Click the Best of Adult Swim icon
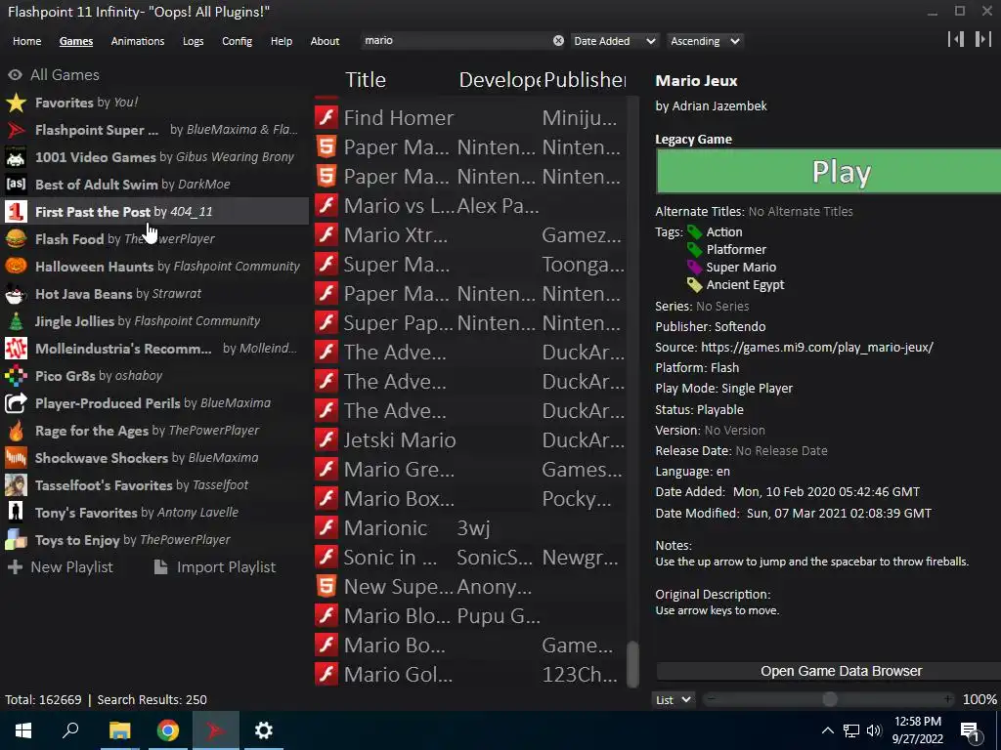The height and width of the screenshot is (750, 1001). tap(16, 185)
